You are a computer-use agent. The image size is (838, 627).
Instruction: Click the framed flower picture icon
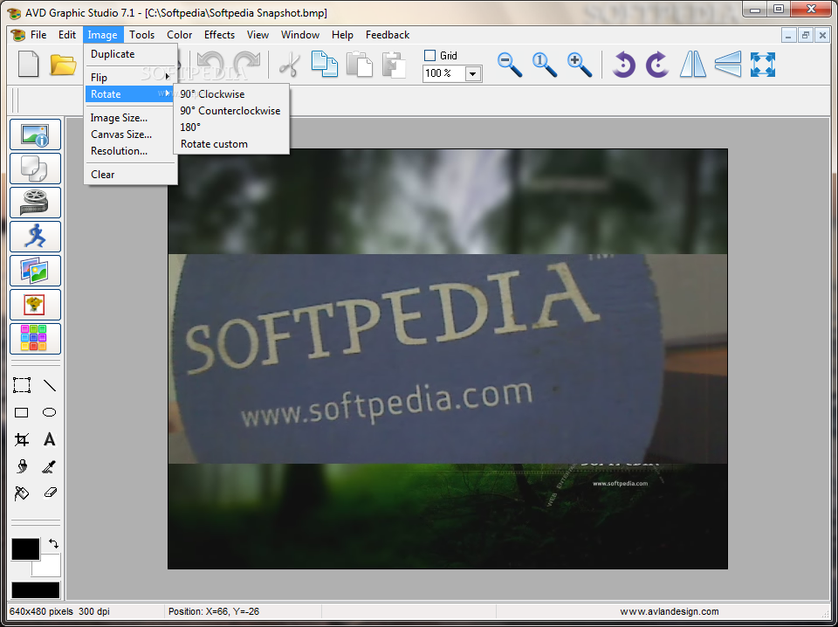click(x=35, y=305)
